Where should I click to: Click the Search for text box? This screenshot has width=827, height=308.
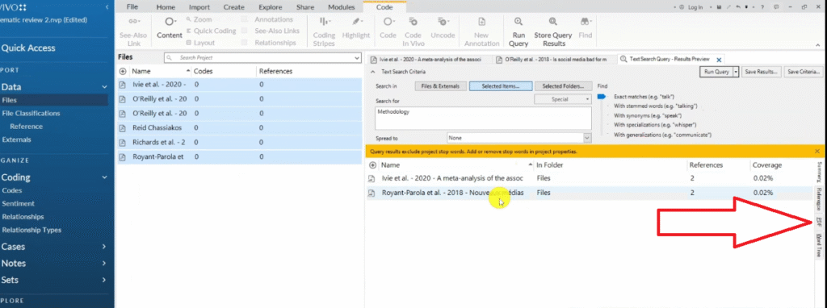click(483, 118)
